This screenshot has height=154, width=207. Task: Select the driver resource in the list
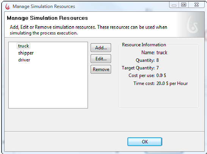[24, 60]
